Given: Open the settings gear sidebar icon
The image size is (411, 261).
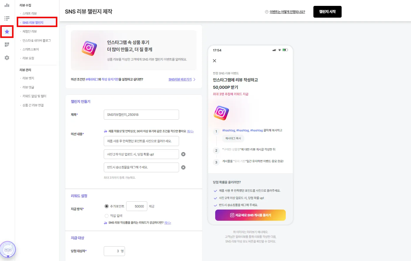Looking at the screenshot, I should click(x=7, y=58).
